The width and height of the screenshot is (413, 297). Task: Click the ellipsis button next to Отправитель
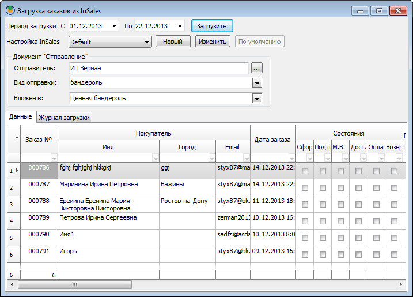tap(256, 68)
